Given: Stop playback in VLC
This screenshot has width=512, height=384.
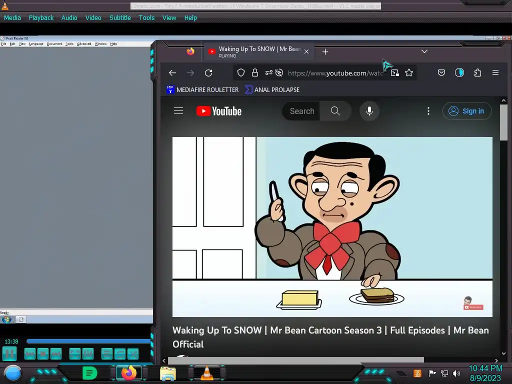Looking at the screenshot, I should (43, 353).
